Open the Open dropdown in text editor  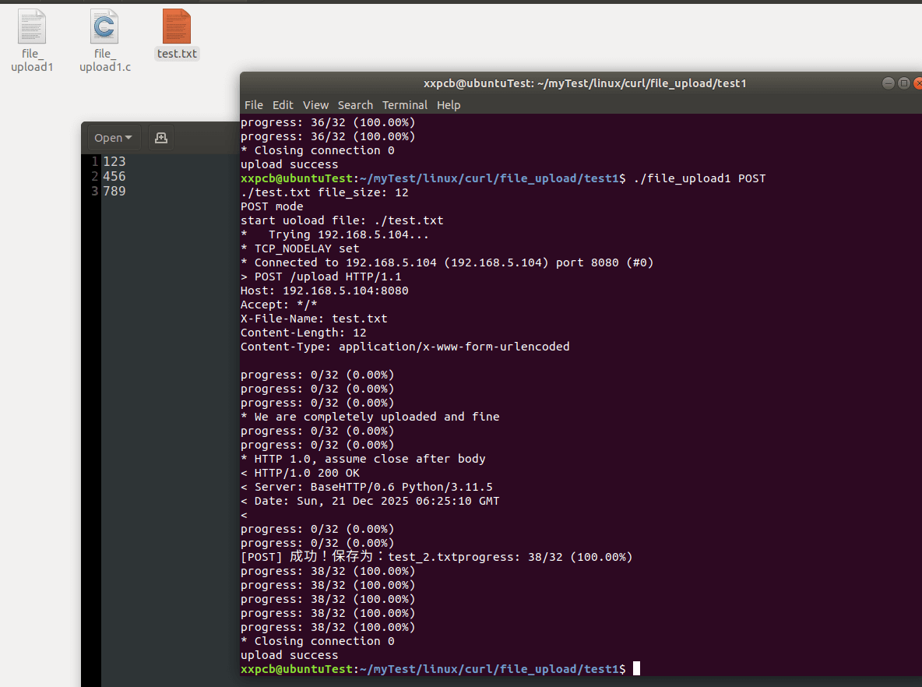[x=113, y=138]
